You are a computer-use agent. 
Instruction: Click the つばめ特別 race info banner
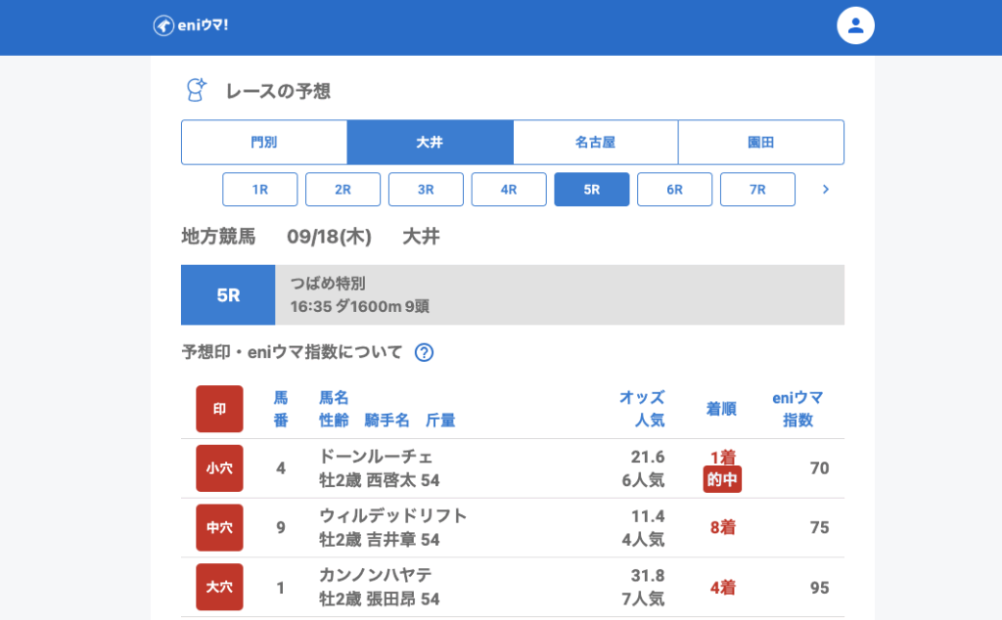(559, 294)
